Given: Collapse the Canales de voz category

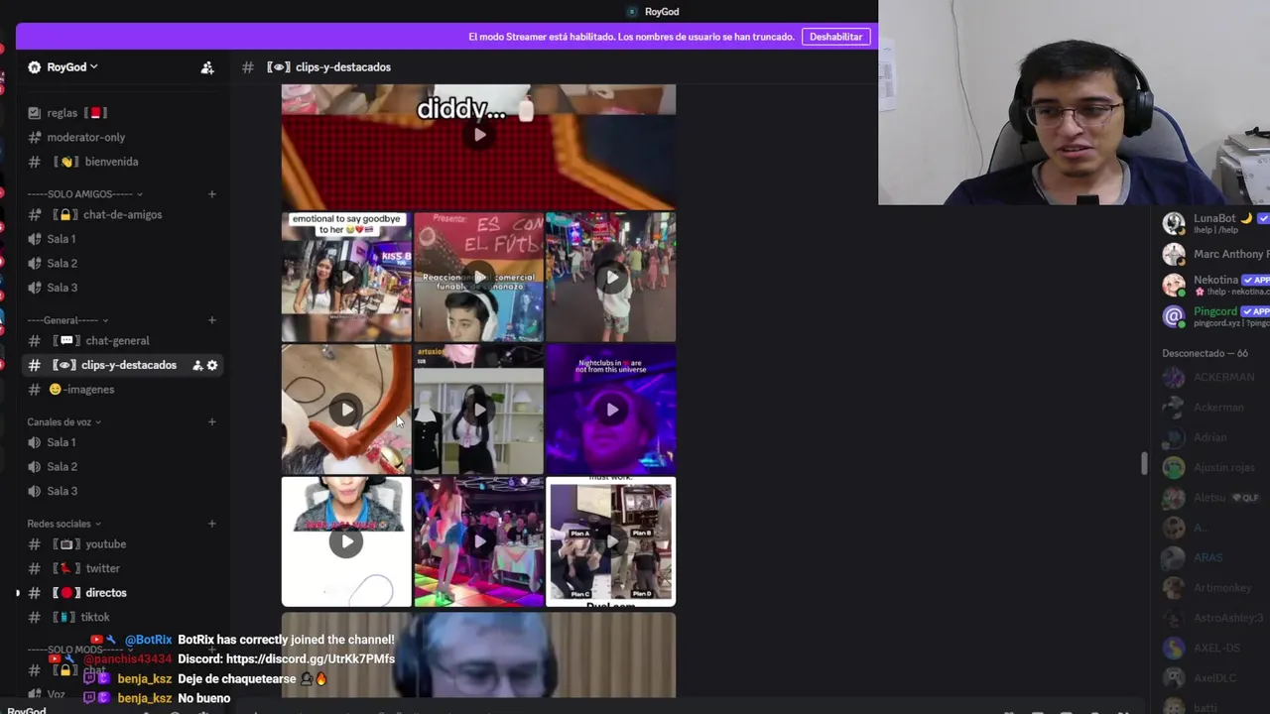Looking at the screenshot, I should (x=64, y=422).
